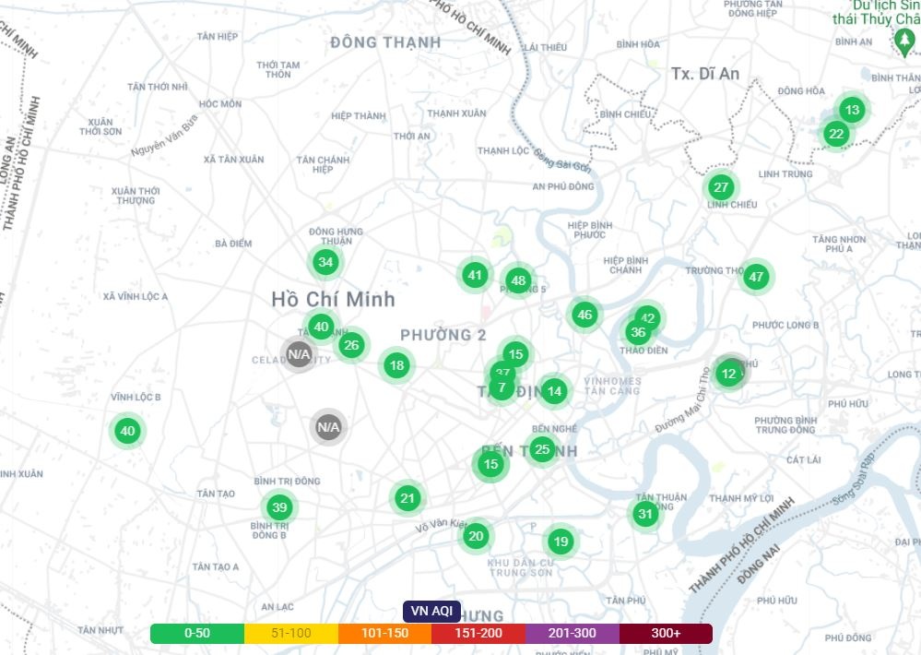
Task: Open the AQI marker 34 near Đông Hưng Thuận
Action: click(x=325, y=262)
